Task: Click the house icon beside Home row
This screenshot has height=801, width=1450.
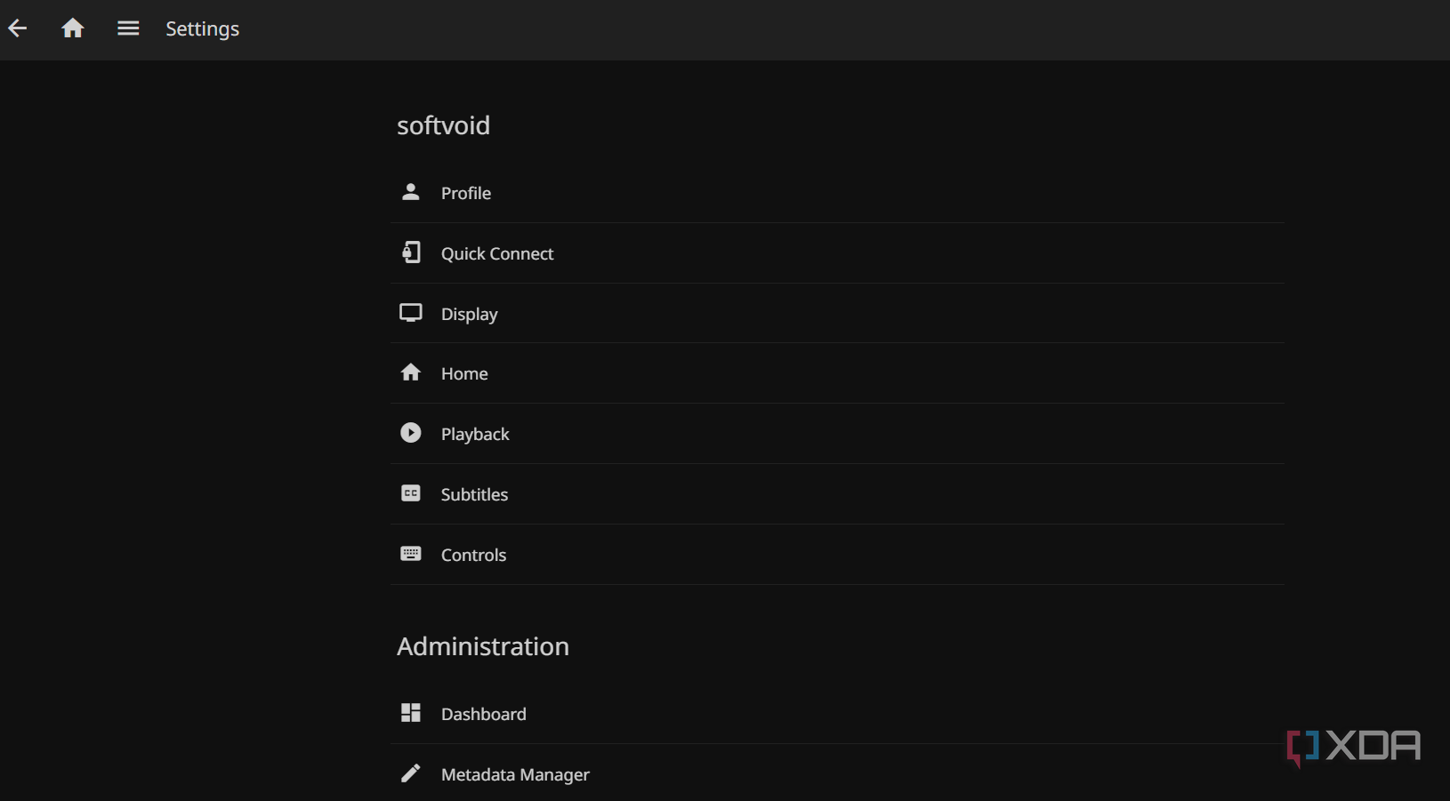Action: [x=410, y=372]
